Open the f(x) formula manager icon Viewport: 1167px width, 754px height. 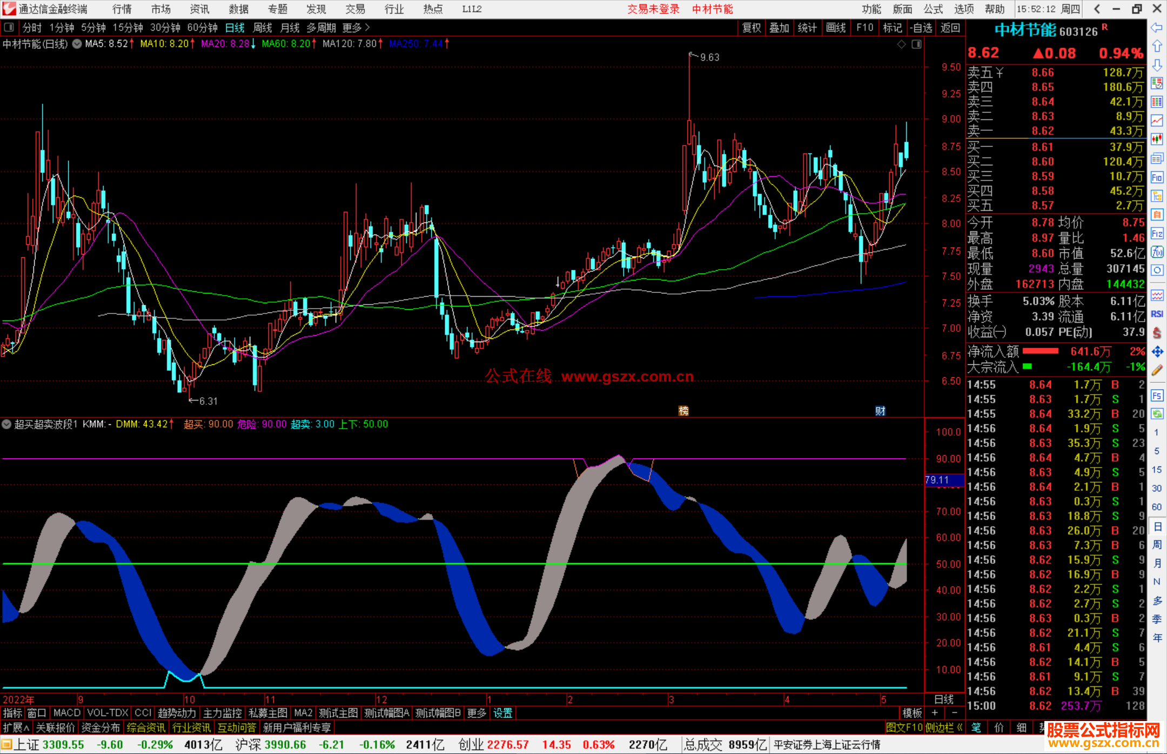pos(1157,252)
